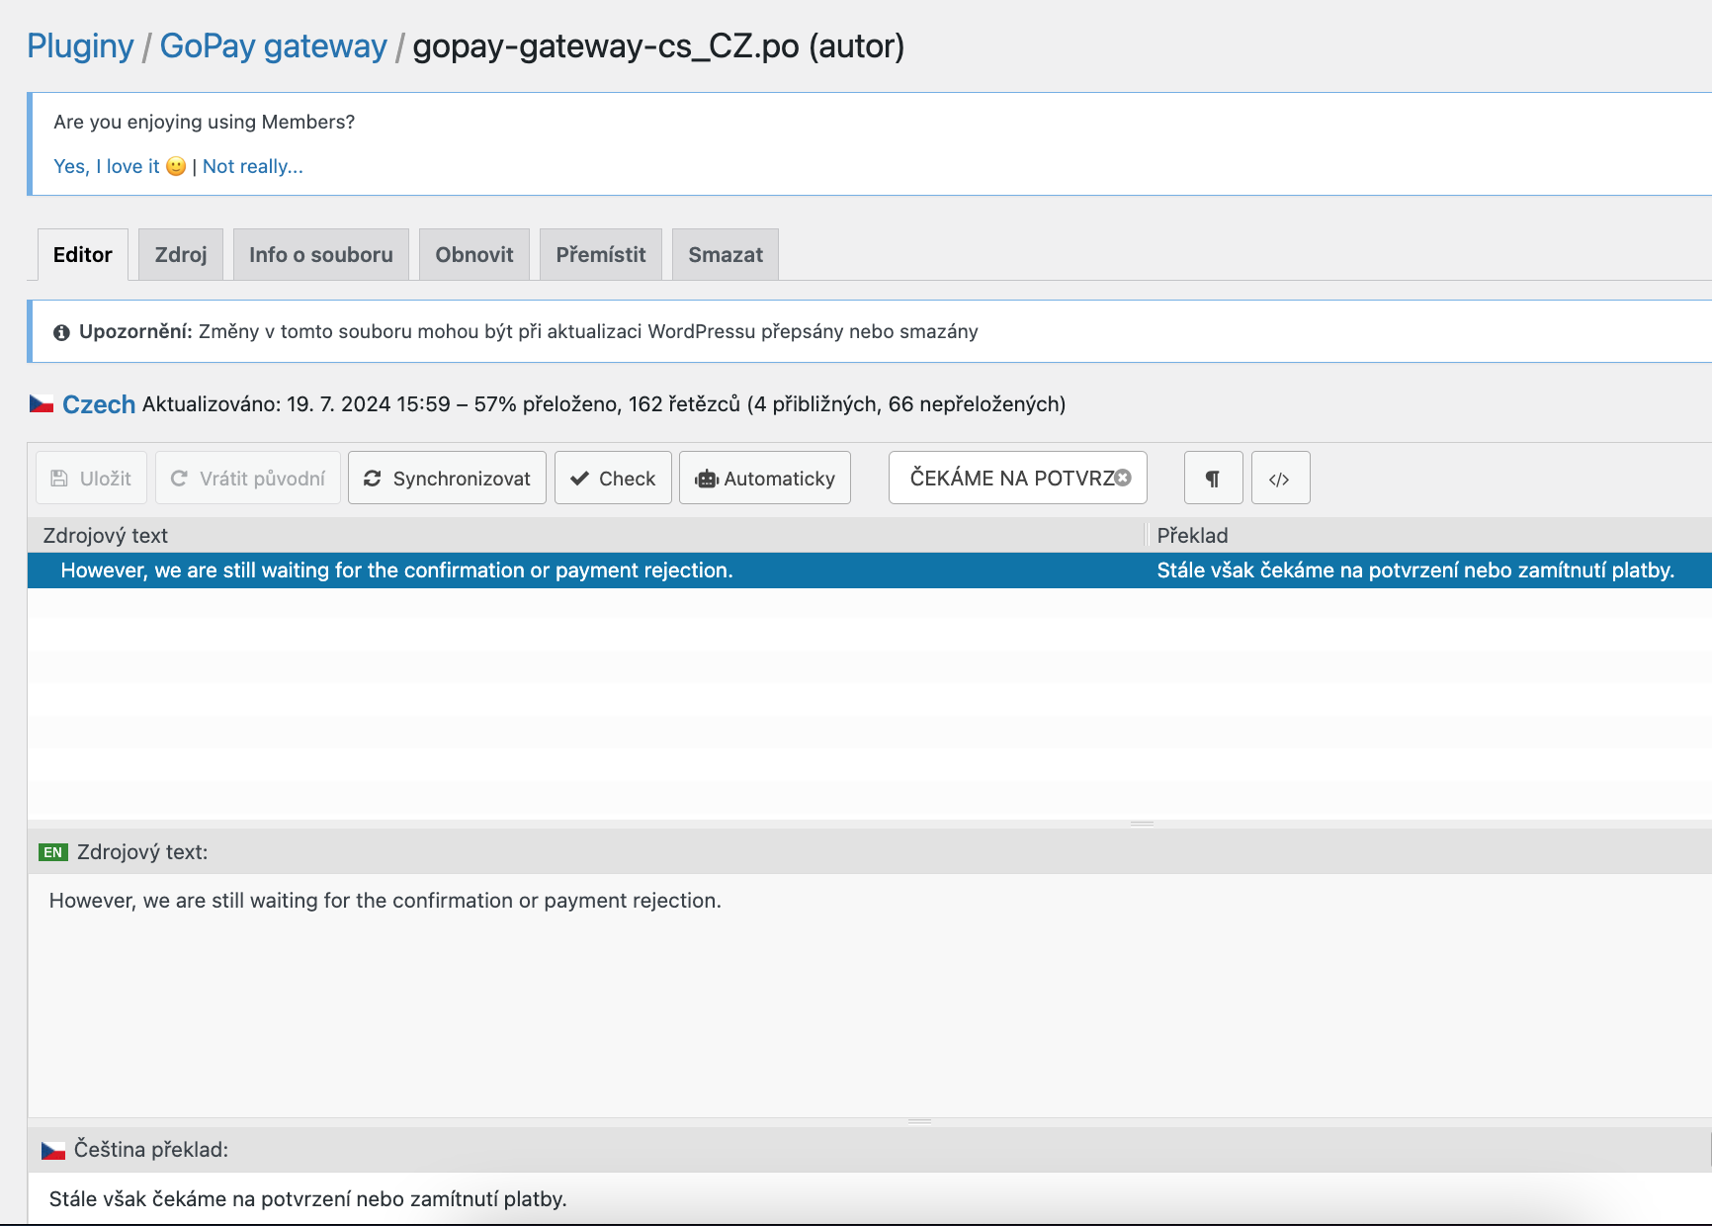Follow the Pluginy breadcrumb link
1712x1226 pixels.
pos(80,46)
